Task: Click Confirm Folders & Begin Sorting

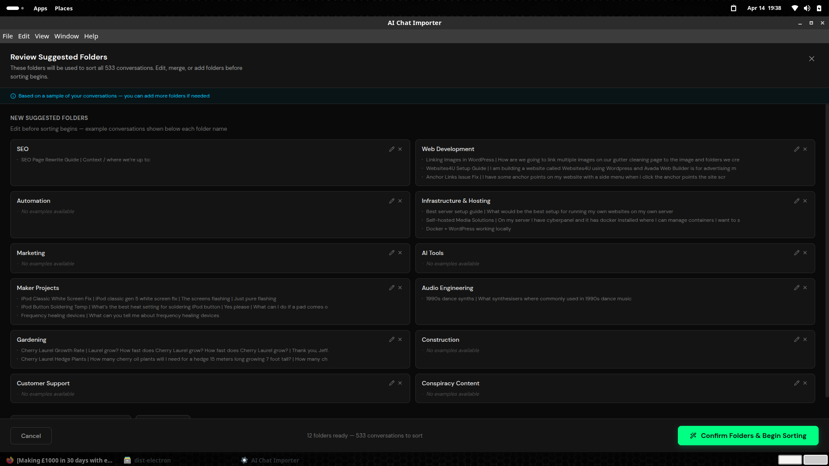Action: [x=748, y=436]
